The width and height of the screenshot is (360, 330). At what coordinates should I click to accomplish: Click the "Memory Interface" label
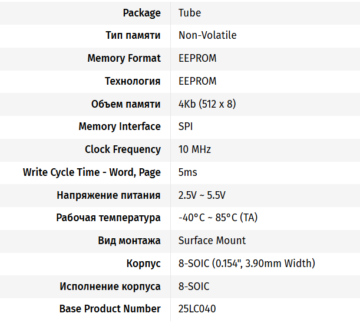(120, 126)
